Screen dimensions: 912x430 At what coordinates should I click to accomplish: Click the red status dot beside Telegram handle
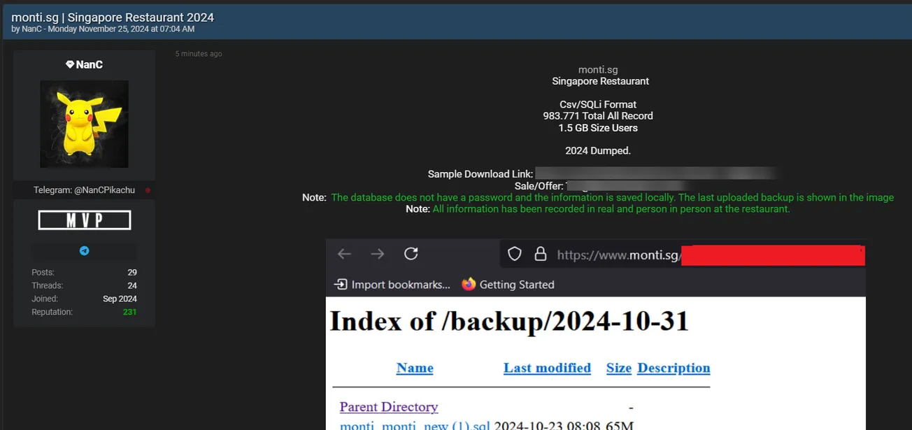(x=148, y=190)
